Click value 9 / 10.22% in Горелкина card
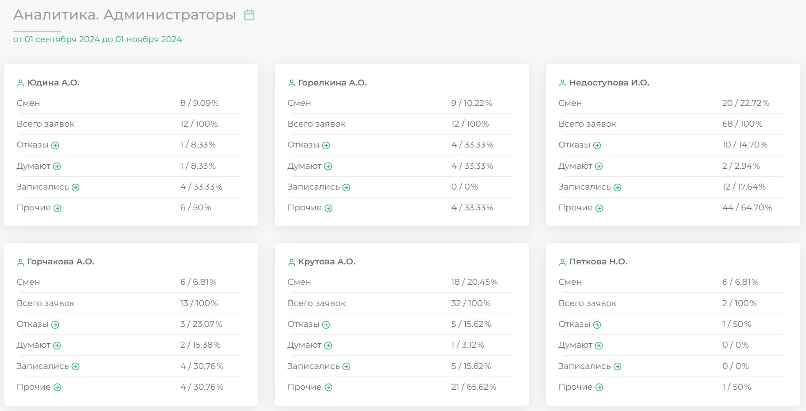Viewport: 806px width, 411px height. point(471,103)
